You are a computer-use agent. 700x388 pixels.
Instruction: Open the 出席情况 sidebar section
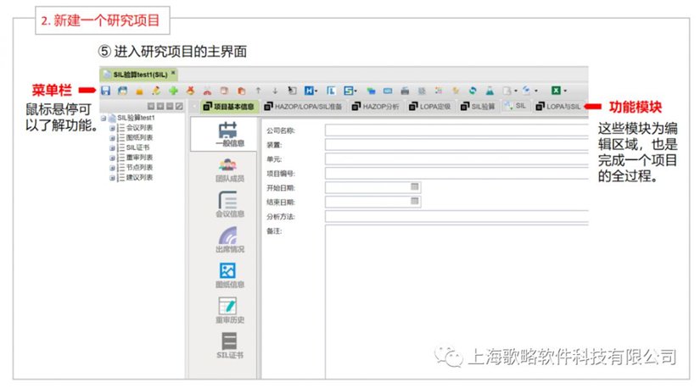point(229,240)
